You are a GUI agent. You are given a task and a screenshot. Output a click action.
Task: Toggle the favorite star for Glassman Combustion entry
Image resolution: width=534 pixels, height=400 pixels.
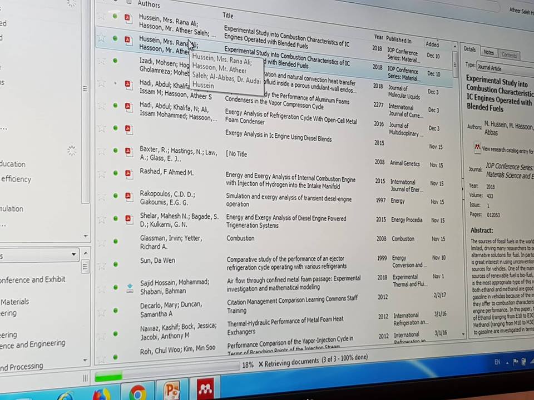coord(102,243)
